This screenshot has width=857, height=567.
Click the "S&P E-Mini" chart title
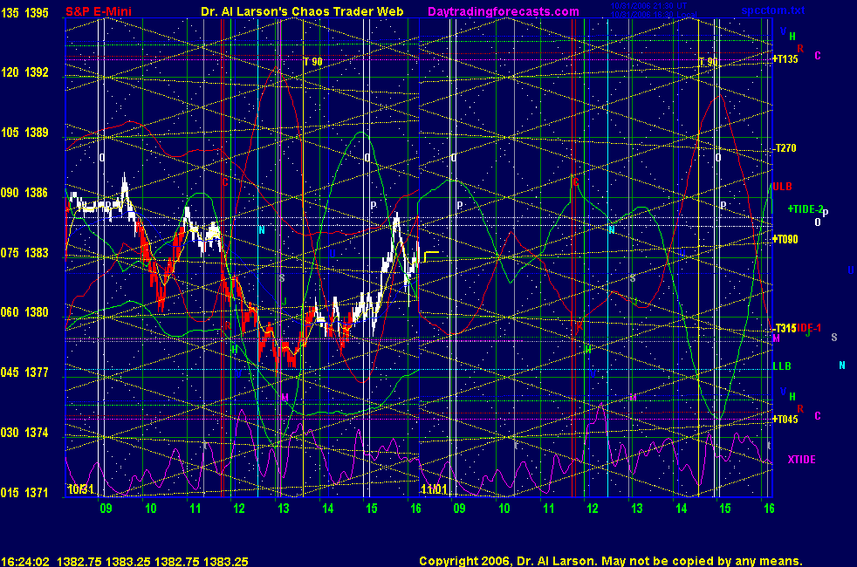pos(99,11)
